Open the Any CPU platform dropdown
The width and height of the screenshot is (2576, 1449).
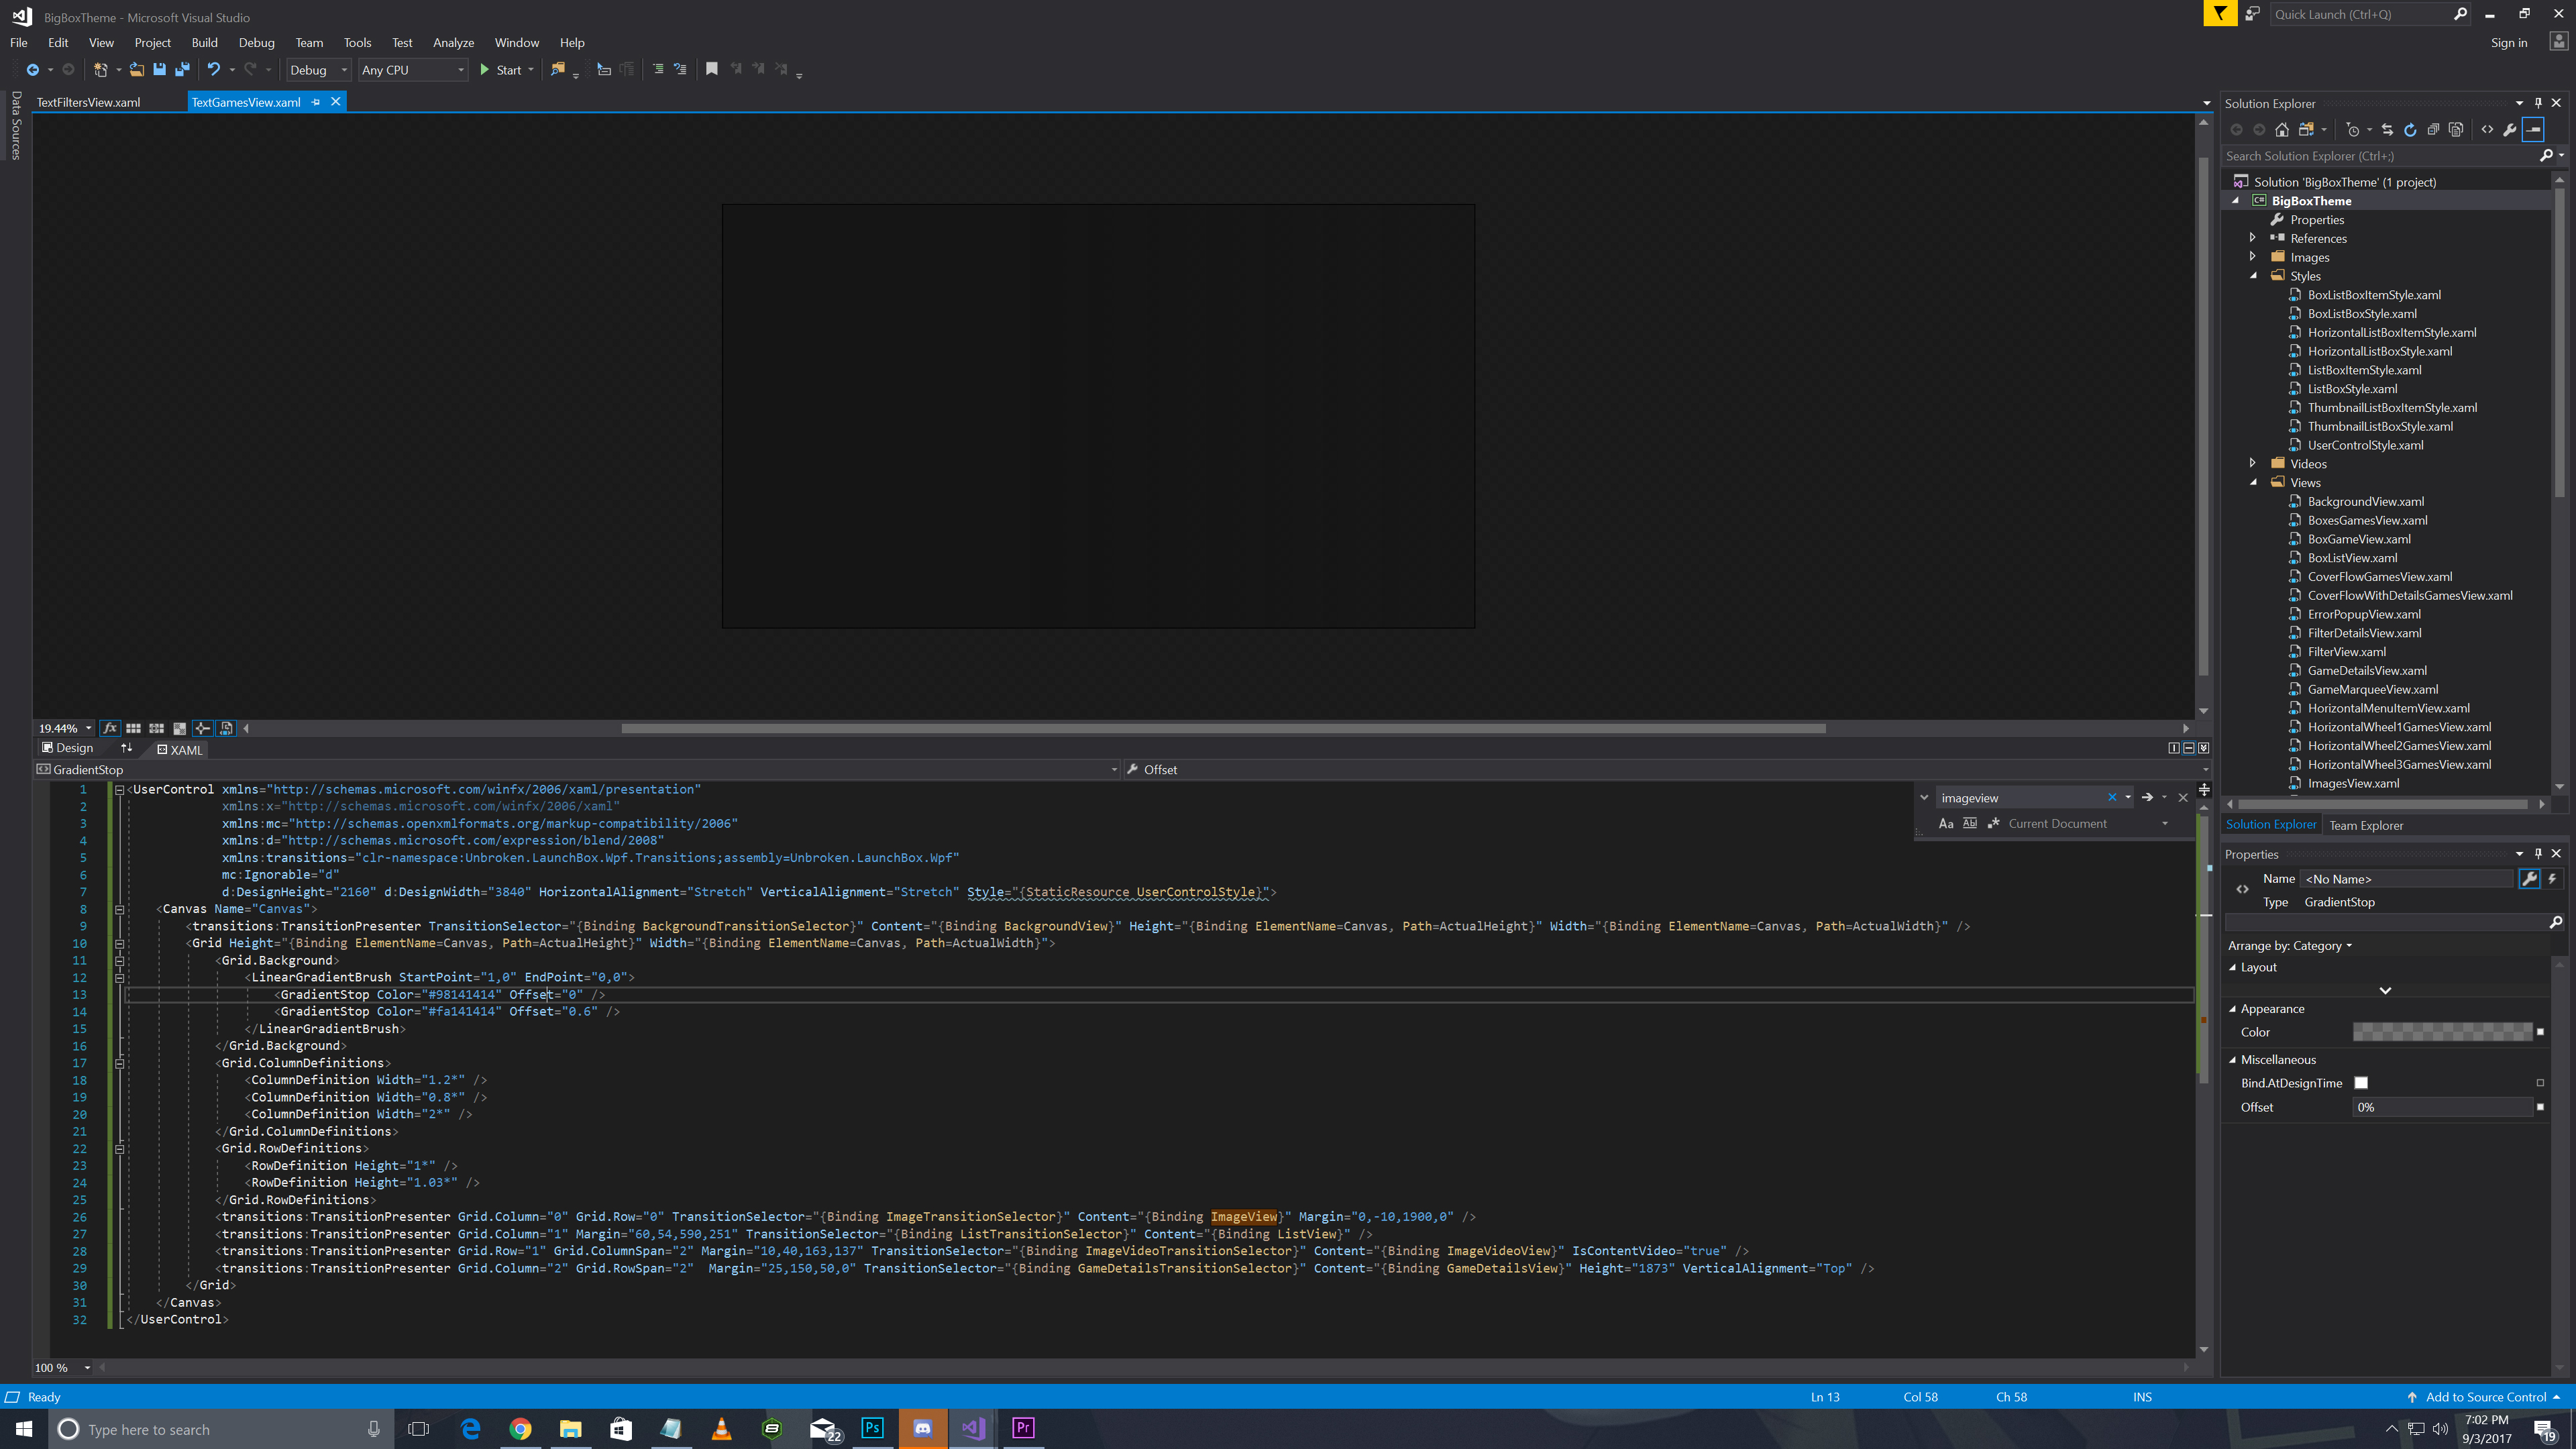point(413,70)
